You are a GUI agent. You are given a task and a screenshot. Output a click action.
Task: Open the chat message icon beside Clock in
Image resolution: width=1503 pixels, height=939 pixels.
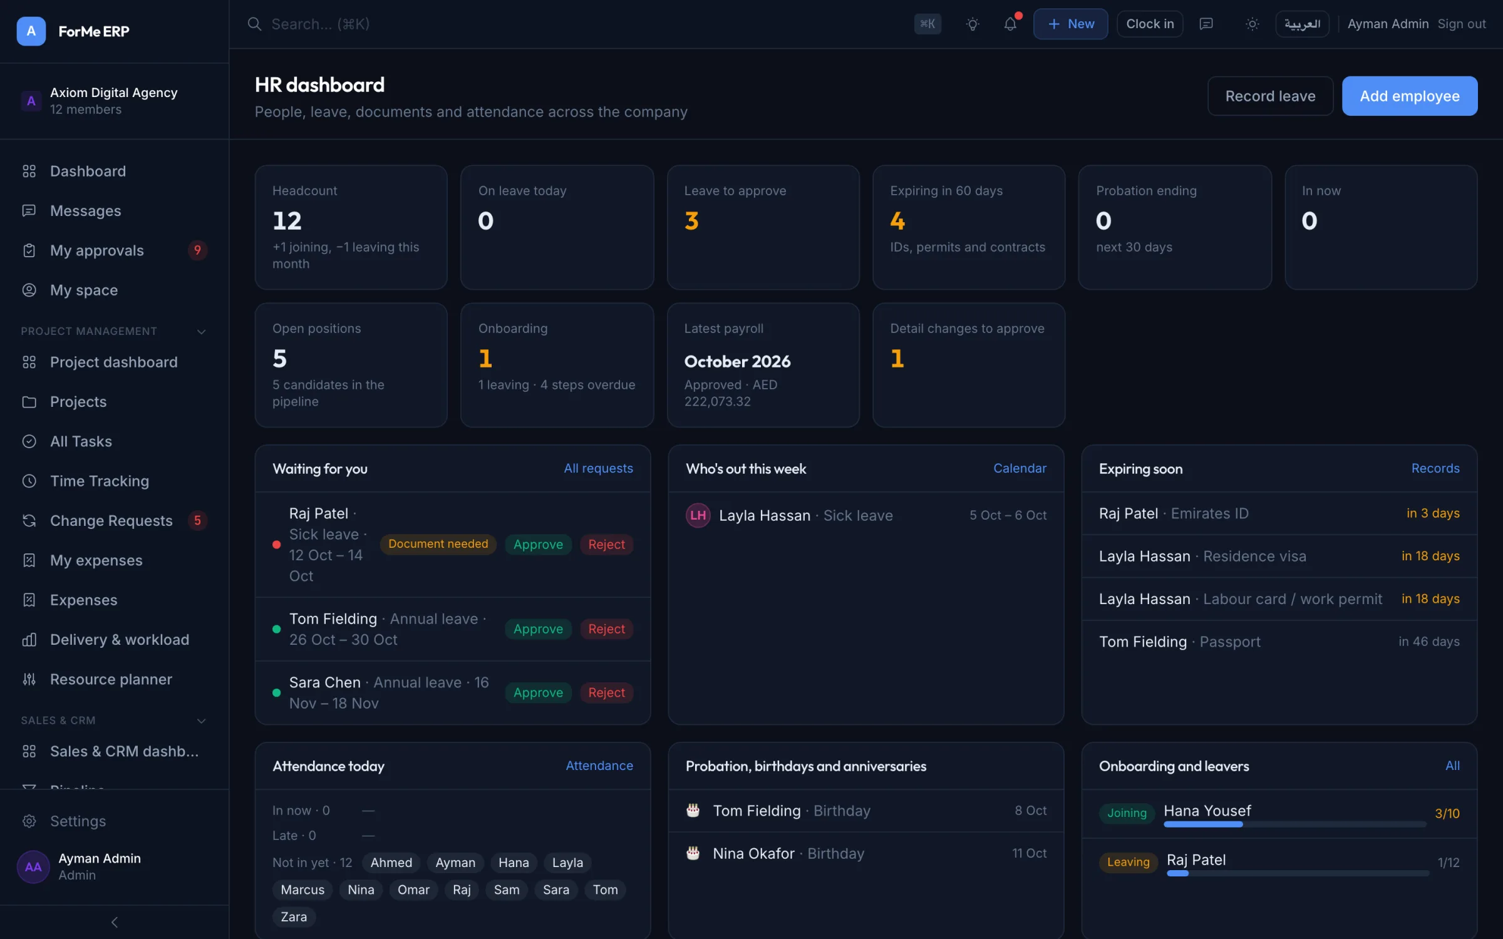[x=1206, y=24]
